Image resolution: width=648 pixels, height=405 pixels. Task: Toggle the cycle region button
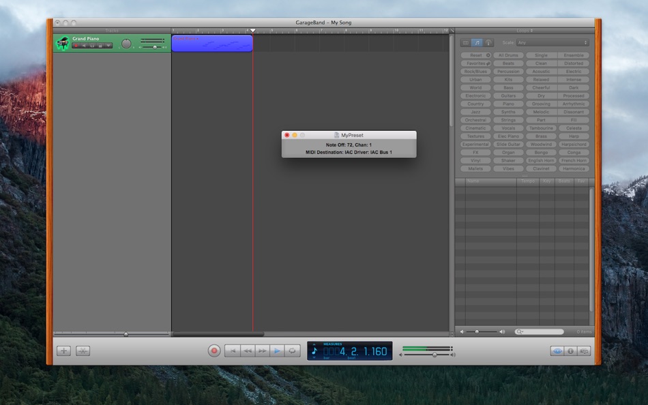pyautogui.click(x=292, y=351)
